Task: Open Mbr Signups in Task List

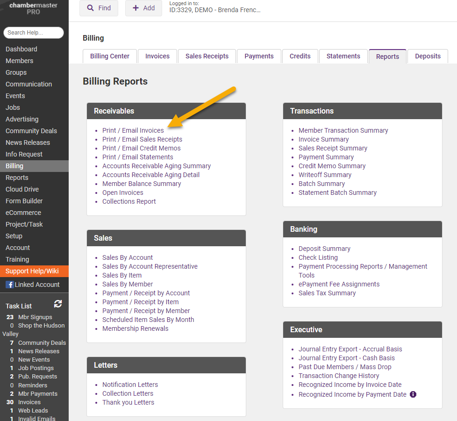Action: [x=35, y=317]
